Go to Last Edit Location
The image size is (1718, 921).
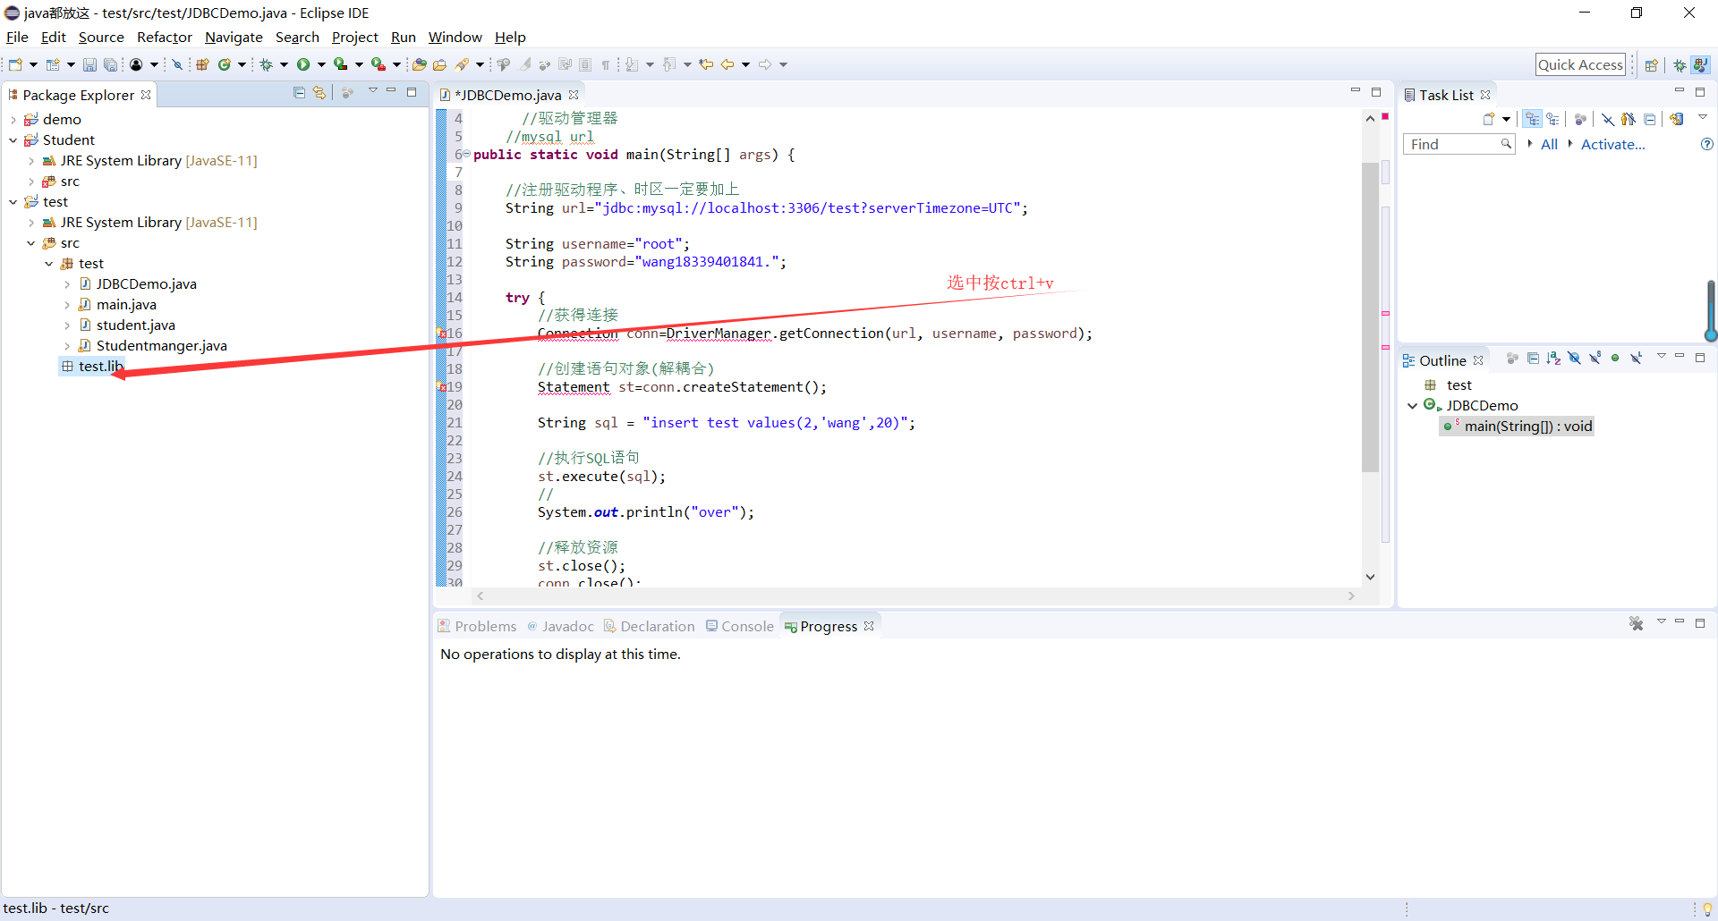[706, 64]
